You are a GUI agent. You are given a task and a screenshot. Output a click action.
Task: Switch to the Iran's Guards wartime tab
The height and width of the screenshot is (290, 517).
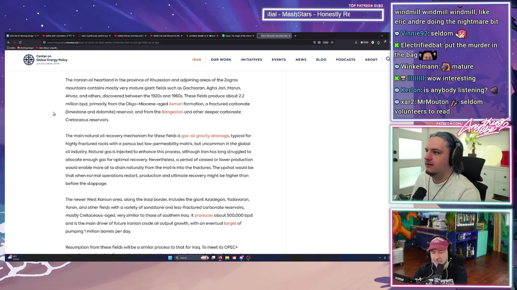point(95,36)
